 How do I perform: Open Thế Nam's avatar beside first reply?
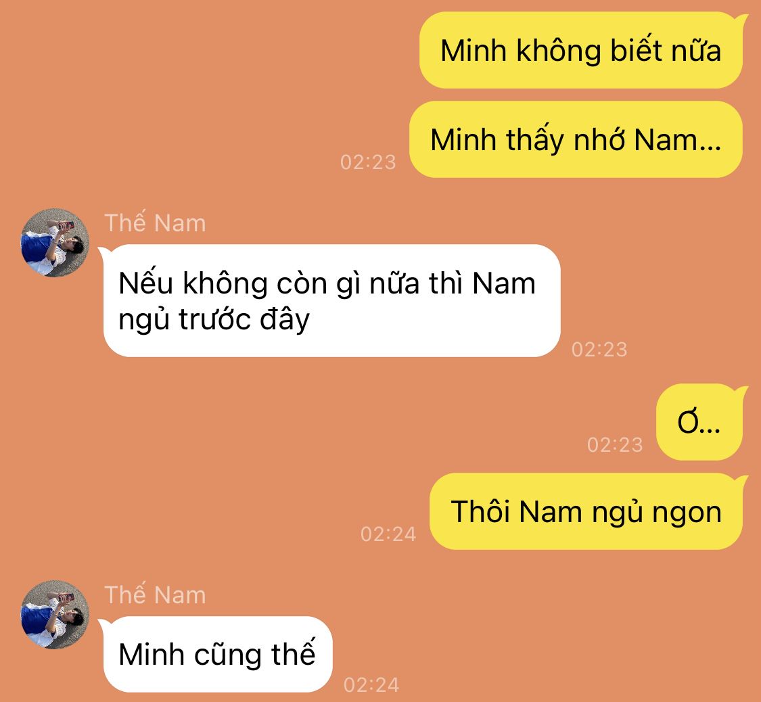[x=55, y=243]
